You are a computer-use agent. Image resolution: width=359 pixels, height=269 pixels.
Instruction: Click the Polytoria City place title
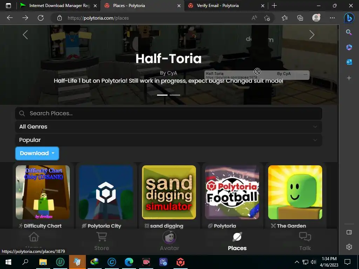104,226
